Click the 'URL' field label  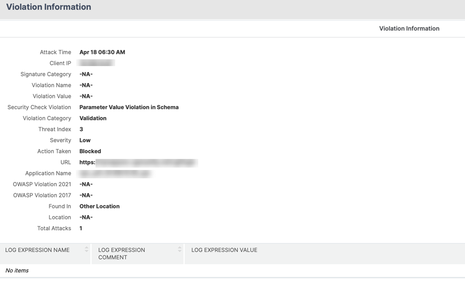pos(66,162)
